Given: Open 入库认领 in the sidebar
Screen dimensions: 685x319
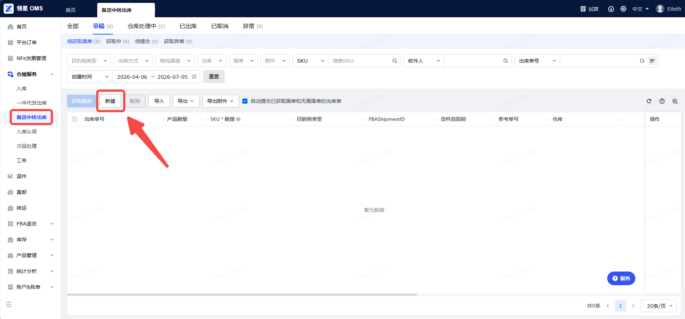Looking at the screenshot, I should tap(27, 132).
